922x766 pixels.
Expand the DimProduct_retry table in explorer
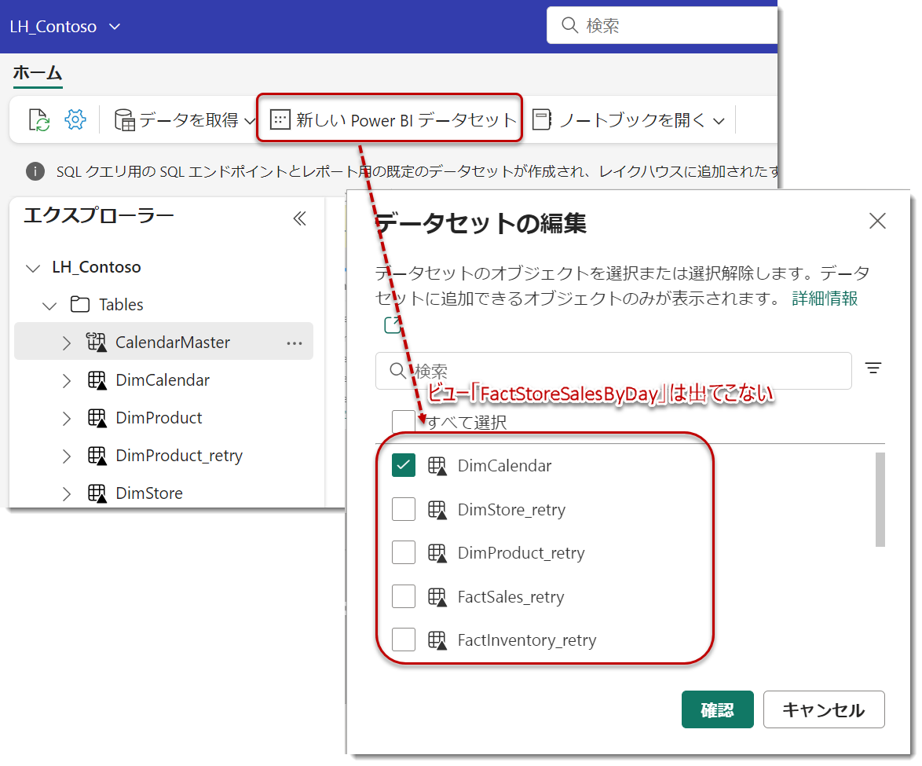(67, 456)
